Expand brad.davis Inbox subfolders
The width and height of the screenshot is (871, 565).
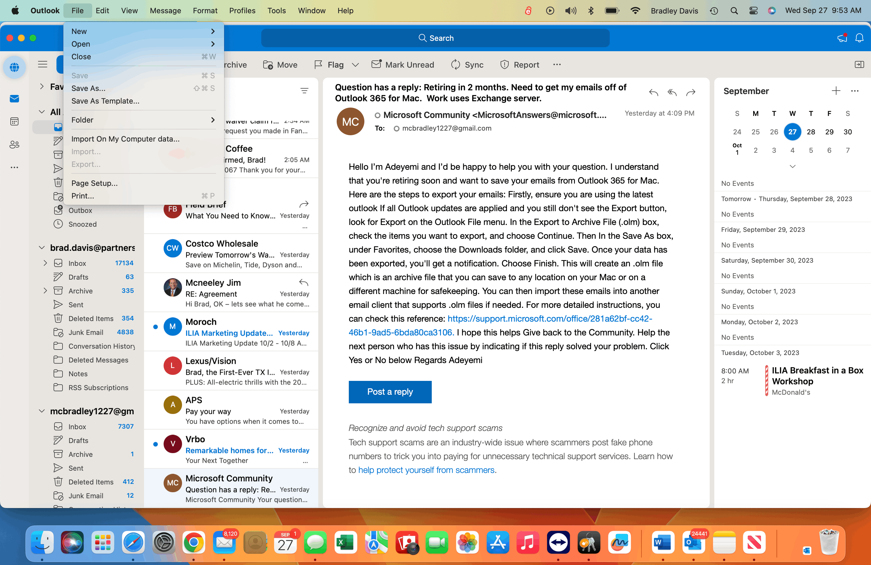(x=45, y=263)
